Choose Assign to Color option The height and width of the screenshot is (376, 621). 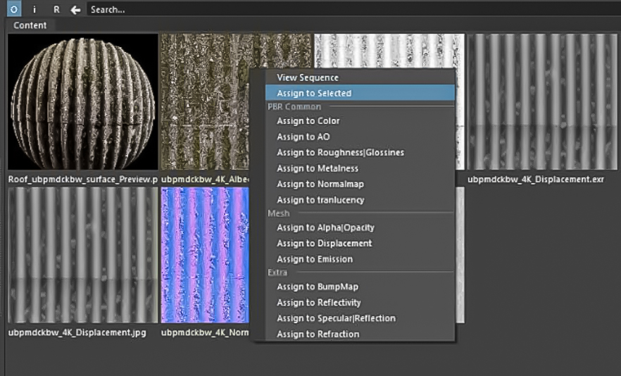point(308,121)
